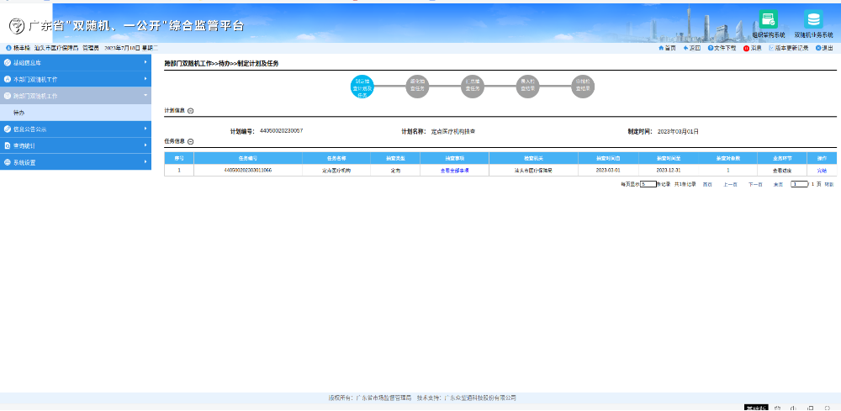Viewport: 841px width, 411px height.
Task: Click the red 消息 message icon
Action: click(745, 48)
